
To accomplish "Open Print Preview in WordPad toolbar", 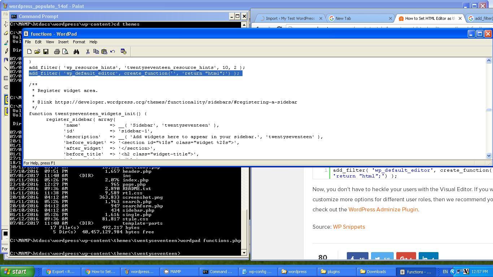I will click(x=65, y=52).
